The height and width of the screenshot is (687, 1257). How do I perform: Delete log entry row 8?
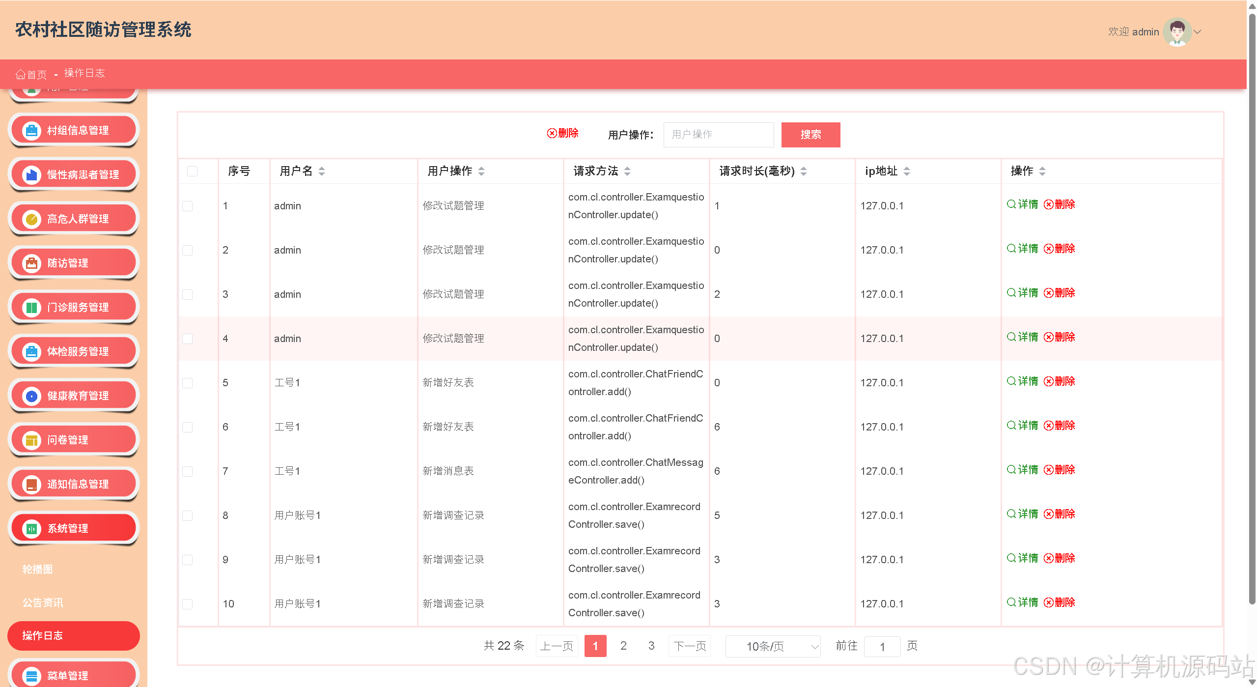click(x=1059, y=514)
